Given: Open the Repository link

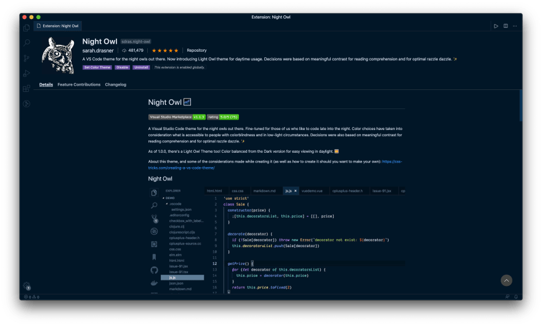Looking at the screenshot, I should point(196,51).
